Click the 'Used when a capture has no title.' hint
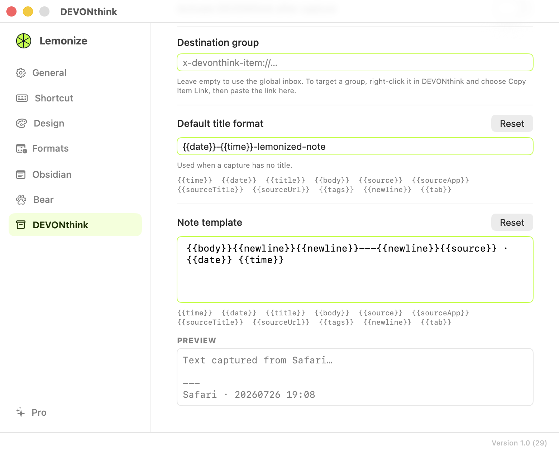Screen dimensions: 559x453 pyautogui.click(x=235, y=165)
